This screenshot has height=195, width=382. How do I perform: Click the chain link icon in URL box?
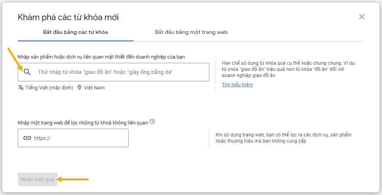[27, 138]
